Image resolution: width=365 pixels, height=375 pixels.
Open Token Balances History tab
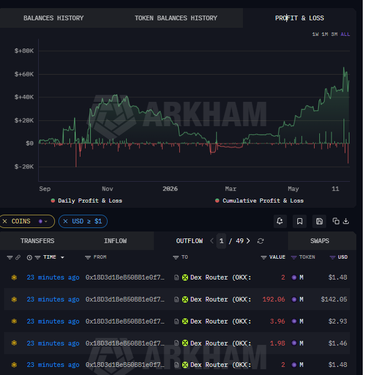point(176,18)
